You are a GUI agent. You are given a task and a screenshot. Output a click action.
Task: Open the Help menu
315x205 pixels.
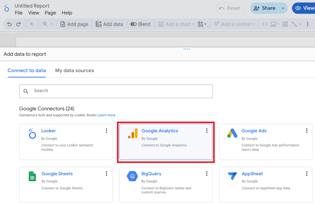coord(67,13)
